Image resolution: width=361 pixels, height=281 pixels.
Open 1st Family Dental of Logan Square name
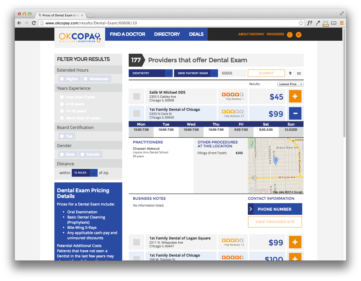(x=180, y=238)
